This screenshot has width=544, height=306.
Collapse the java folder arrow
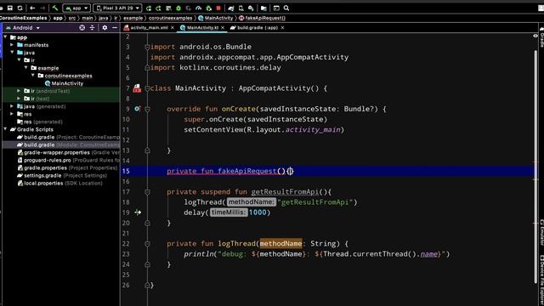pyautogui.click(x=12, y=53)
